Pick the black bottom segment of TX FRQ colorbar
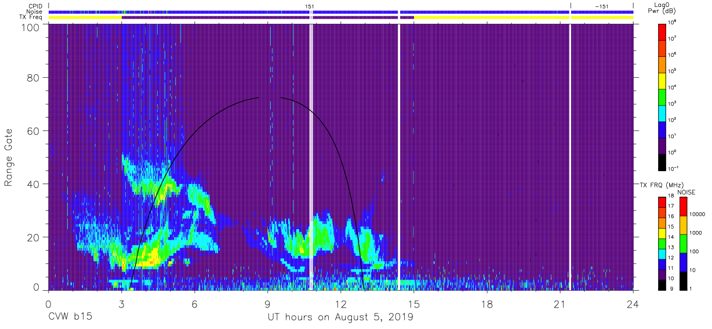712x329 pixels. click(x=662, y=284)
